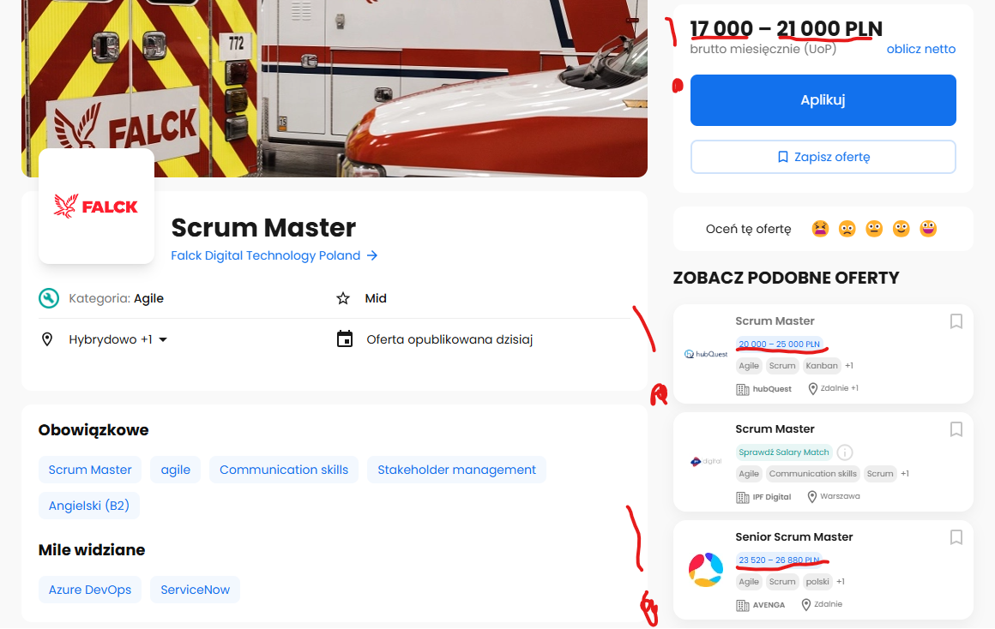Viewport: 995px width, 629px height.
Task: Open the Senior Scrum Master offer title
Action: [793, 537]
